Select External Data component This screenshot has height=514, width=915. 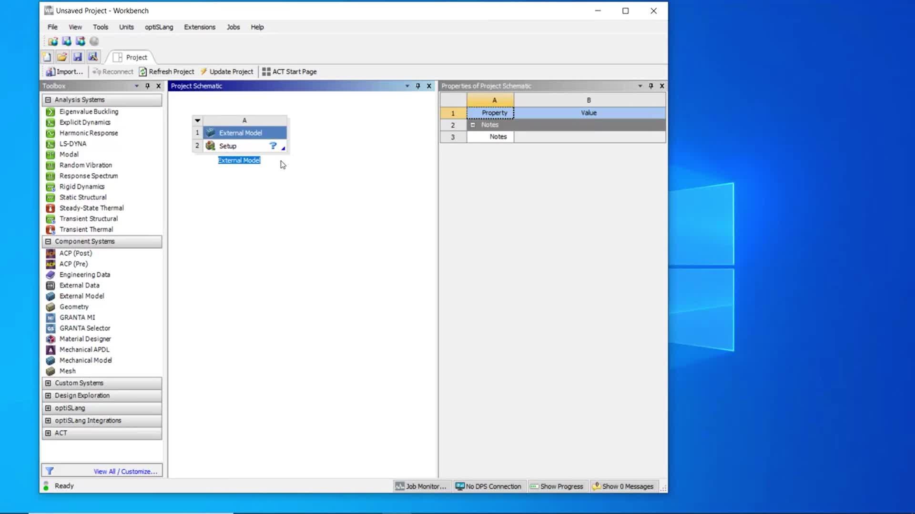pos(79,286)
